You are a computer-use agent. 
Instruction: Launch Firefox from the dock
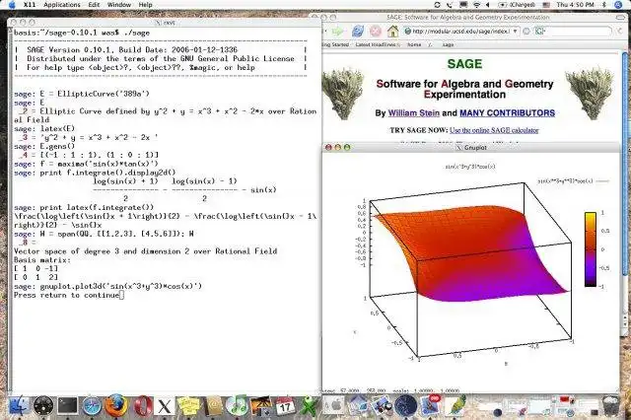click(x=116, y=405)
